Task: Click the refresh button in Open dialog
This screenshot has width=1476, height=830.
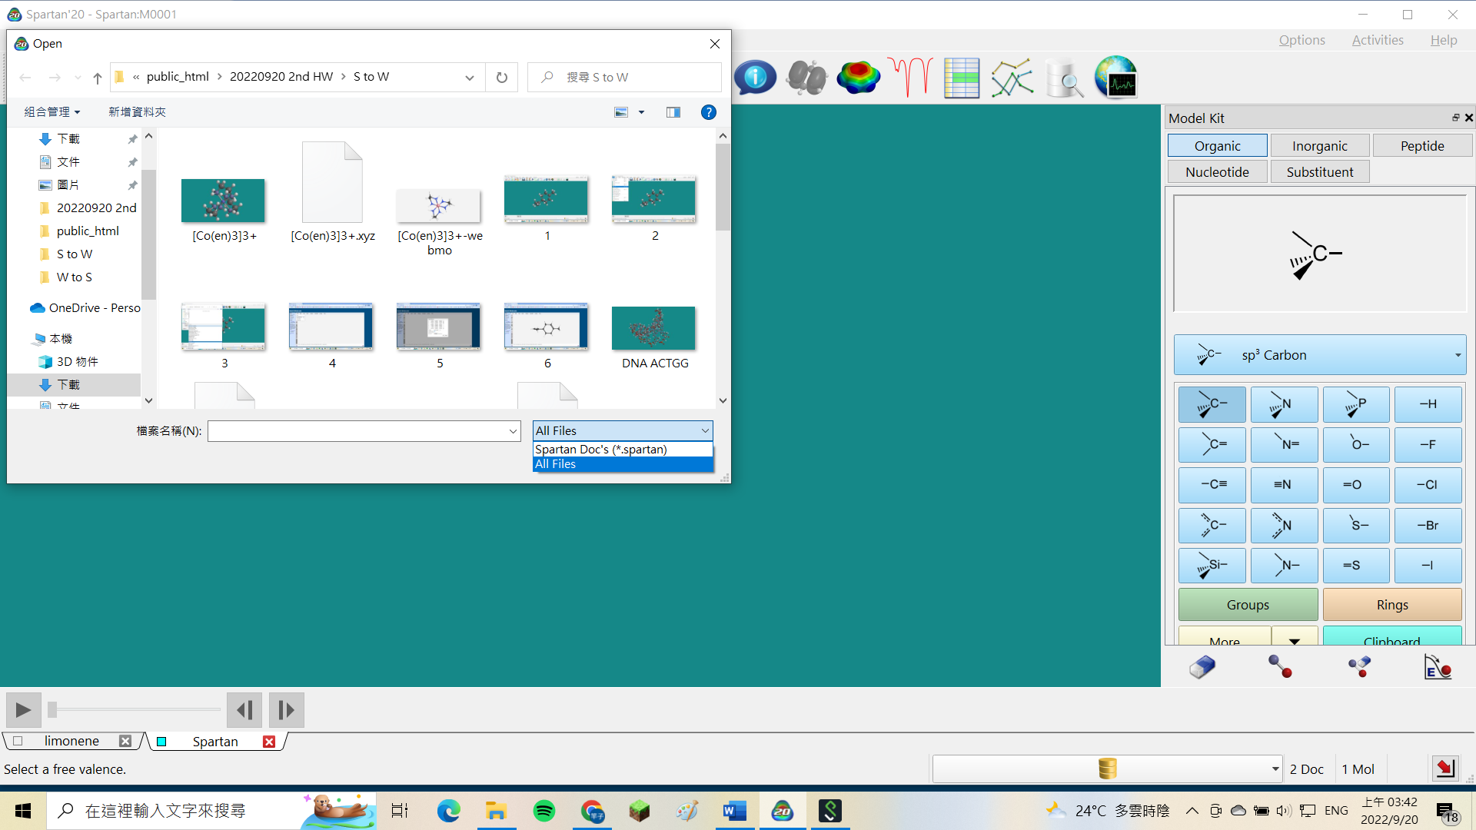Action: [x=502, y=77]
